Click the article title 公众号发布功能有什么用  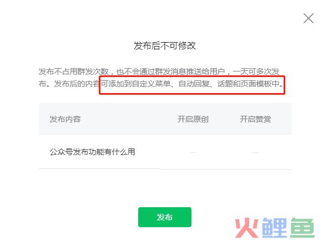tap(92, 152)
